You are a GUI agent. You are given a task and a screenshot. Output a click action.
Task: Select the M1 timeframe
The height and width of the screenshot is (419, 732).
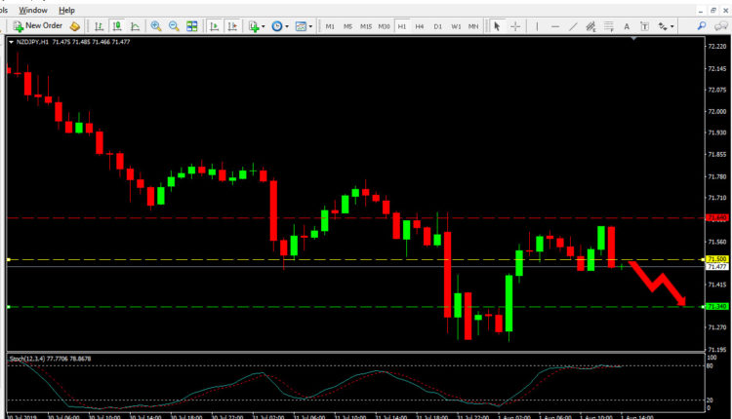click(x=330, y=26)
